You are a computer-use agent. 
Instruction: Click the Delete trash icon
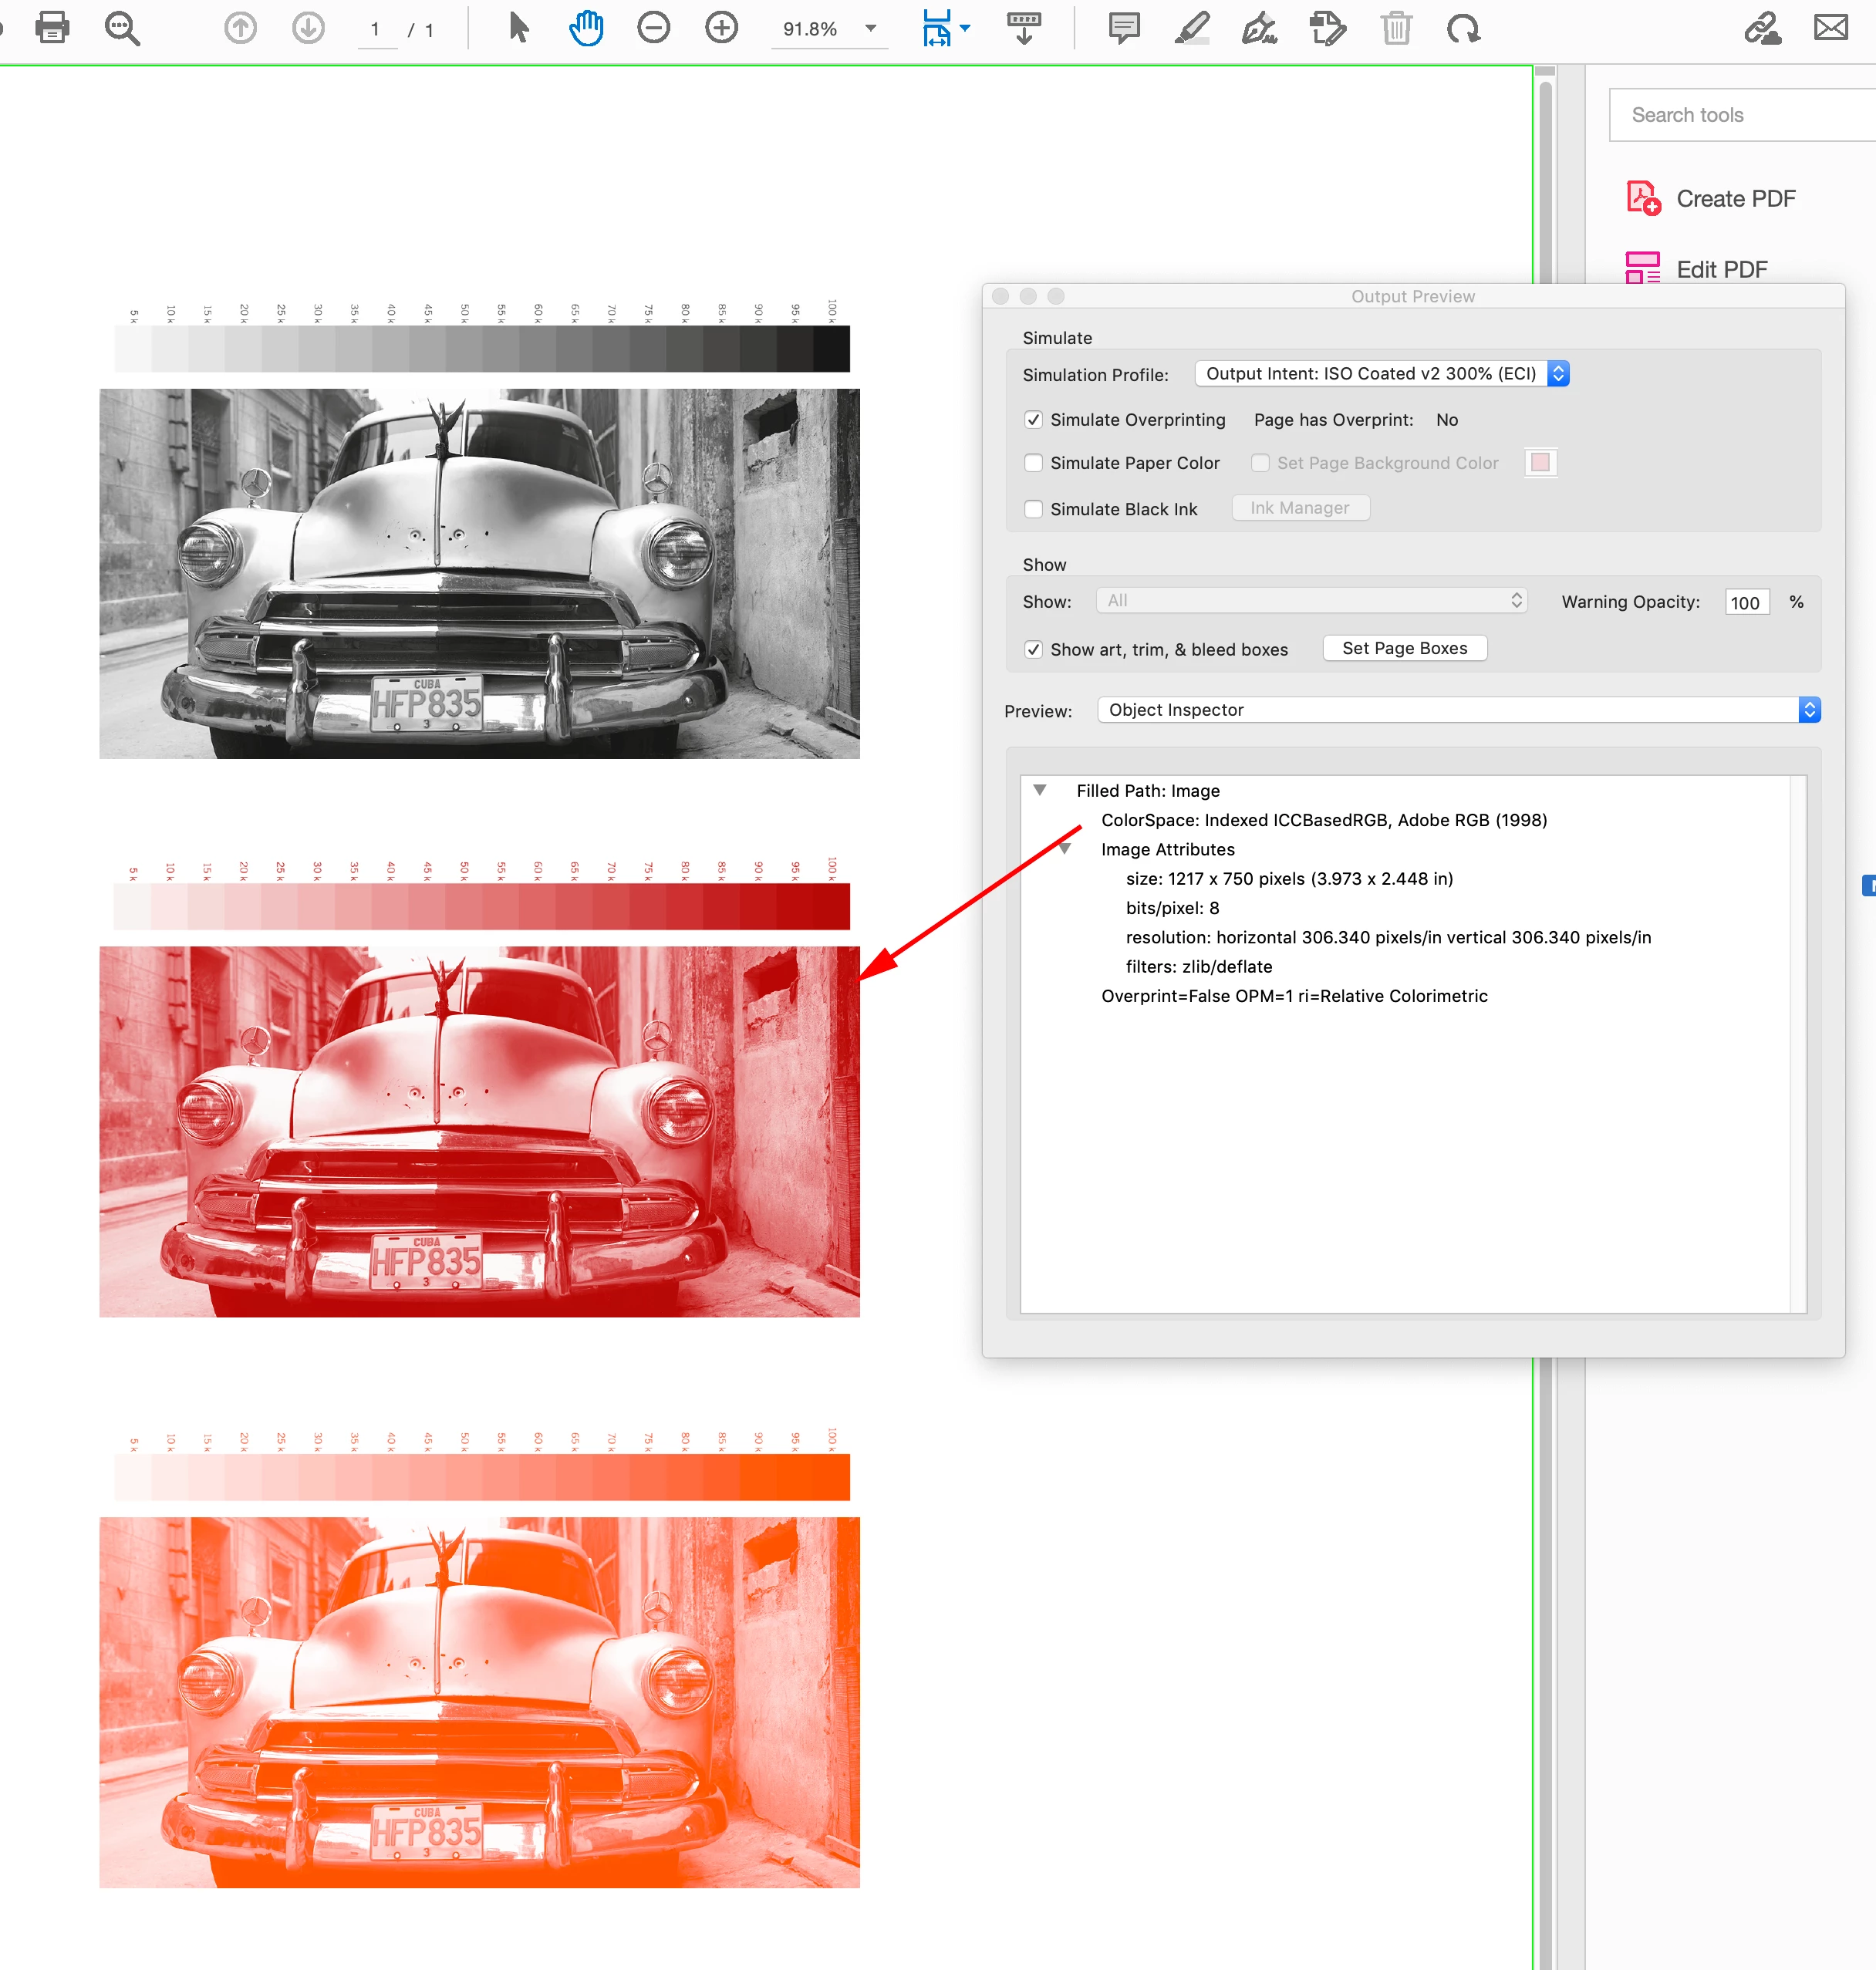(1396, 28)
